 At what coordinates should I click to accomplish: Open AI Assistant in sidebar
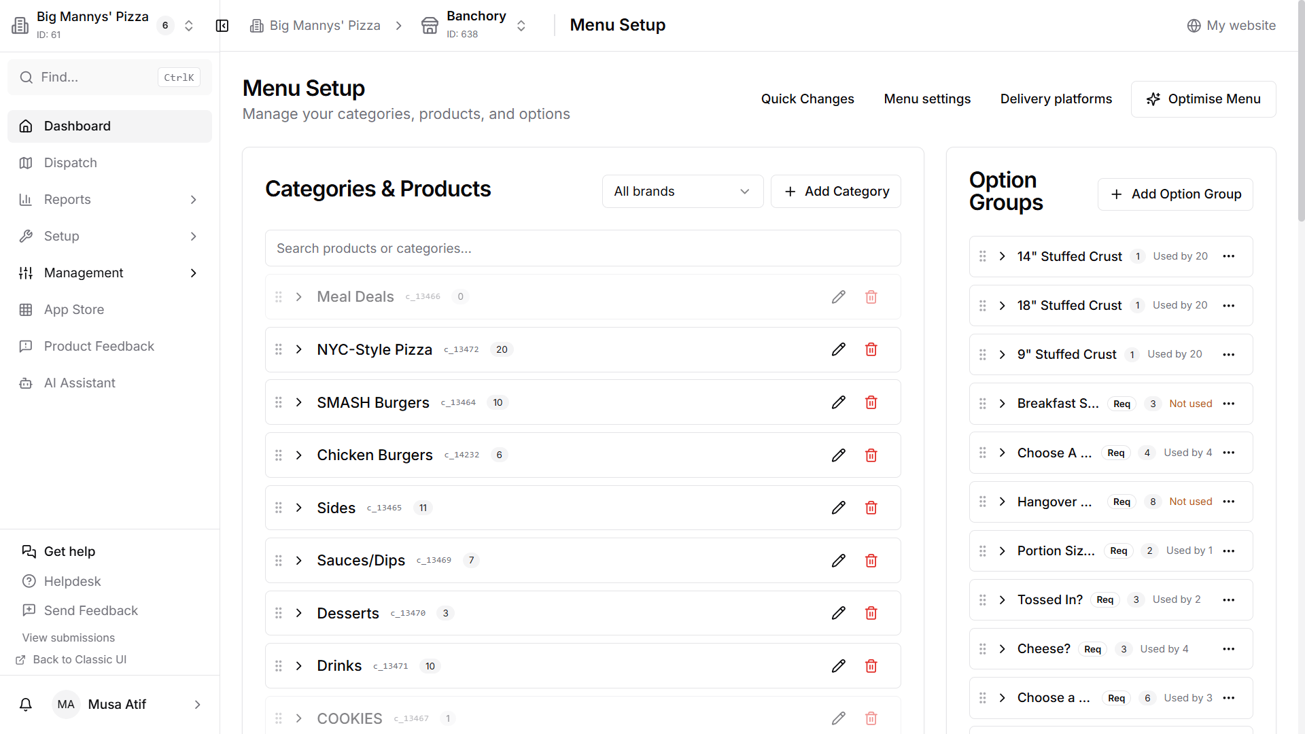(109, 383)
